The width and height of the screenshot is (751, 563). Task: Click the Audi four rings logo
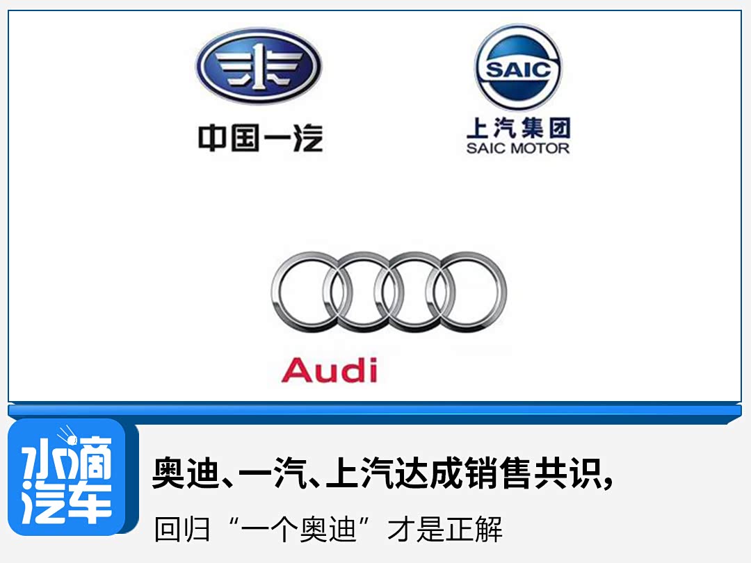pyautogui.click(x=389, y=292)
